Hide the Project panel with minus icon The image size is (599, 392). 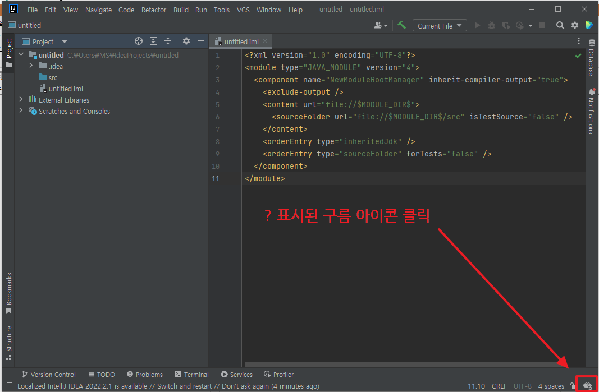coord(201,41)
